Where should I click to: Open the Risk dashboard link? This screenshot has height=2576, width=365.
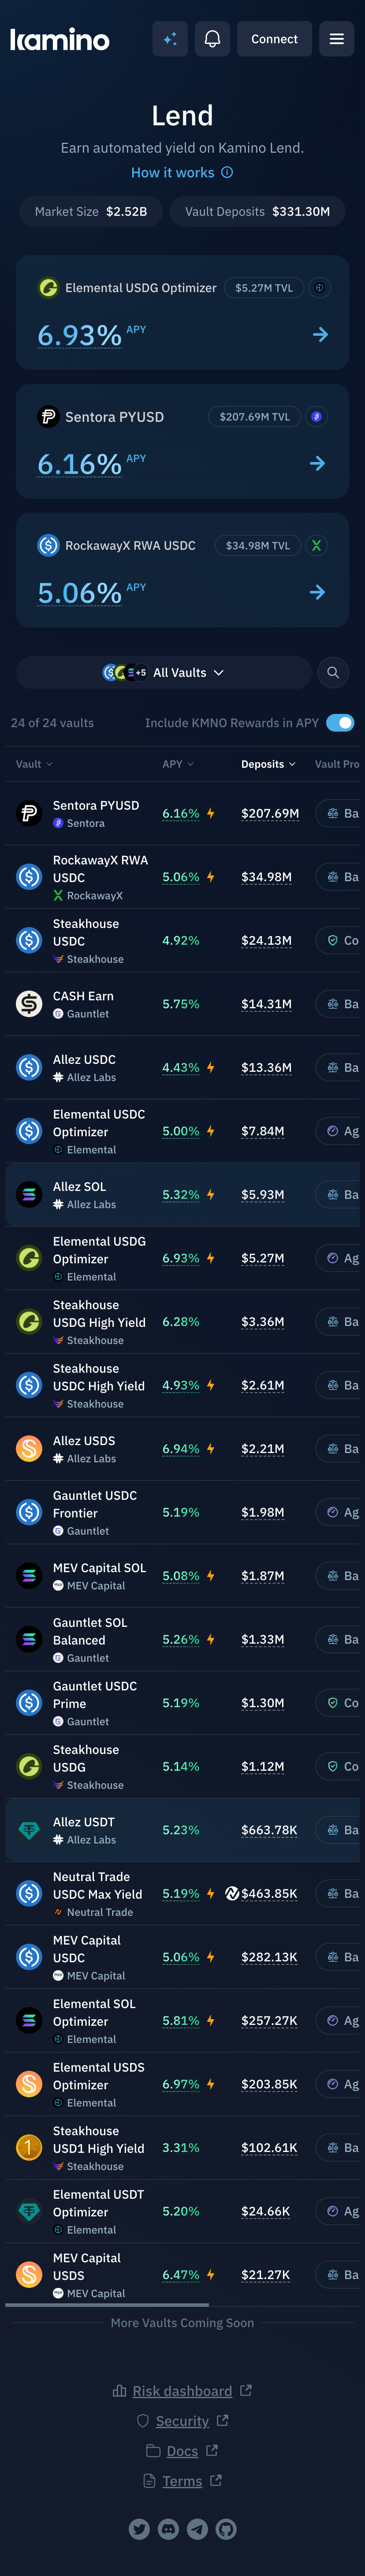point(182,2391)
